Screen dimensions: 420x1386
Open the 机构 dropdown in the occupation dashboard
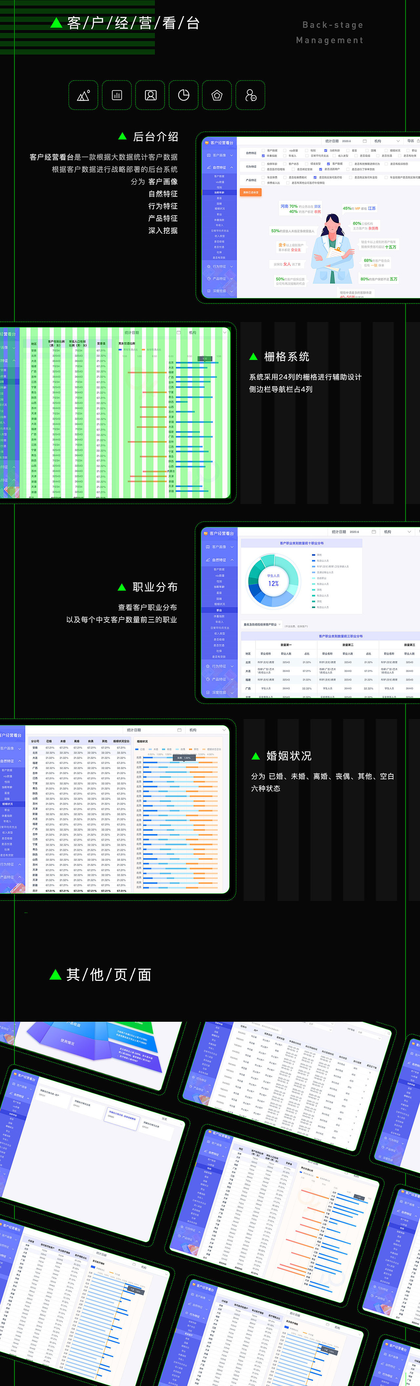point(397,532)
